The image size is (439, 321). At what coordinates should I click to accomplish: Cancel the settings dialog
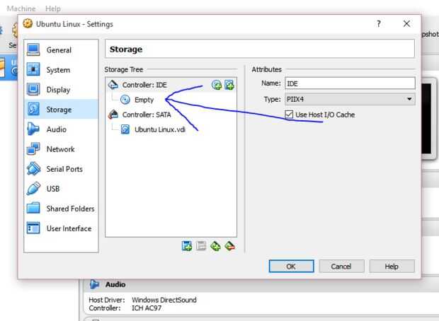click(341, 266)
